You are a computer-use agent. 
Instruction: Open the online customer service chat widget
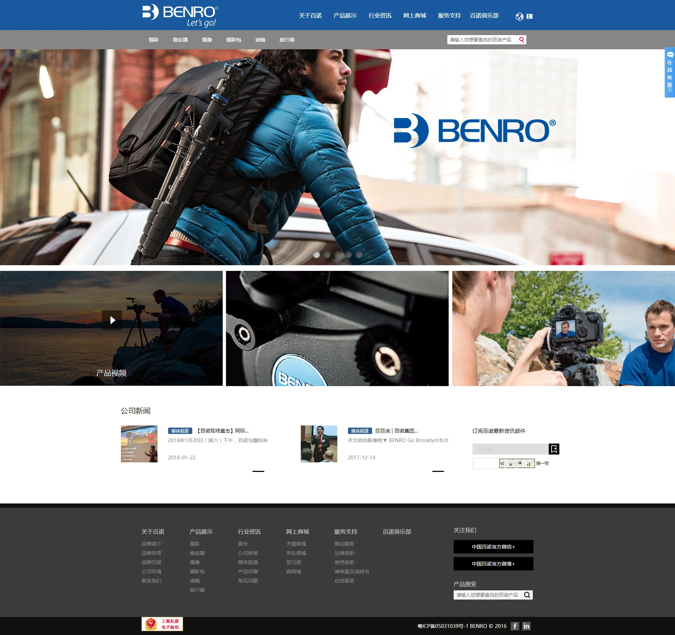(x=670, y=72)
